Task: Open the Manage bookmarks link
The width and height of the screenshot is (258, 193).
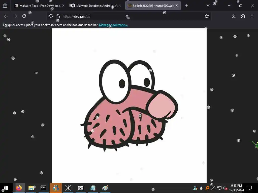Action: 113,25
